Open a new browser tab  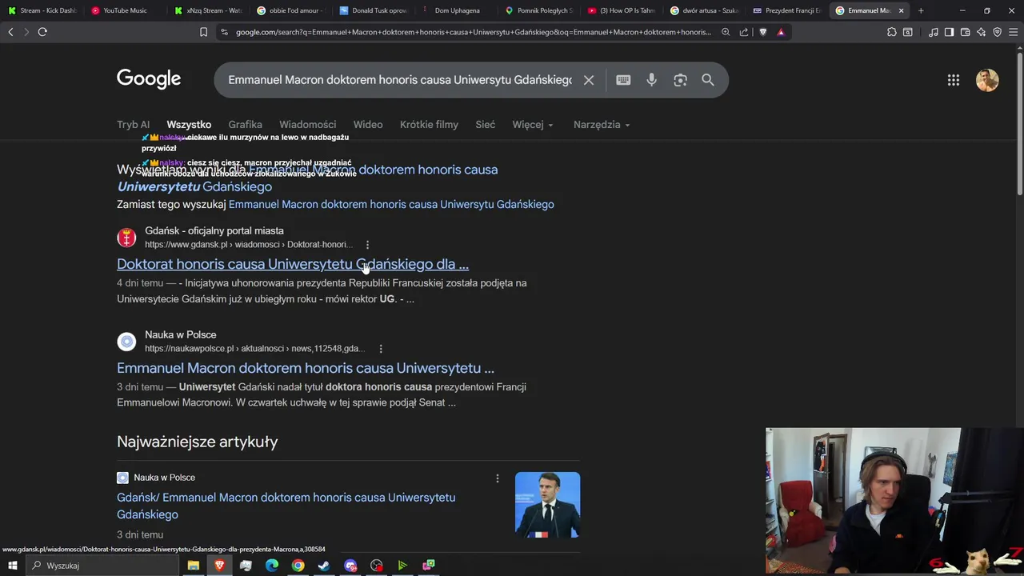(x=921, y=10)
